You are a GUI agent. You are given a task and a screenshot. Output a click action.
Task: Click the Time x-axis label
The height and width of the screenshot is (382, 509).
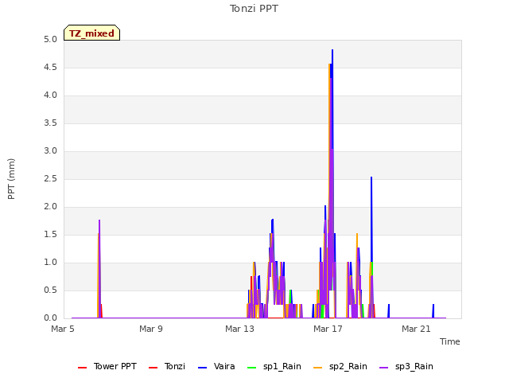[450, 341]
